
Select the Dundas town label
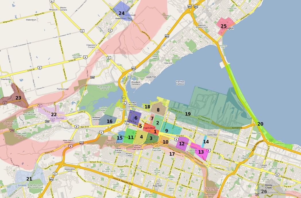coord(60,118)
